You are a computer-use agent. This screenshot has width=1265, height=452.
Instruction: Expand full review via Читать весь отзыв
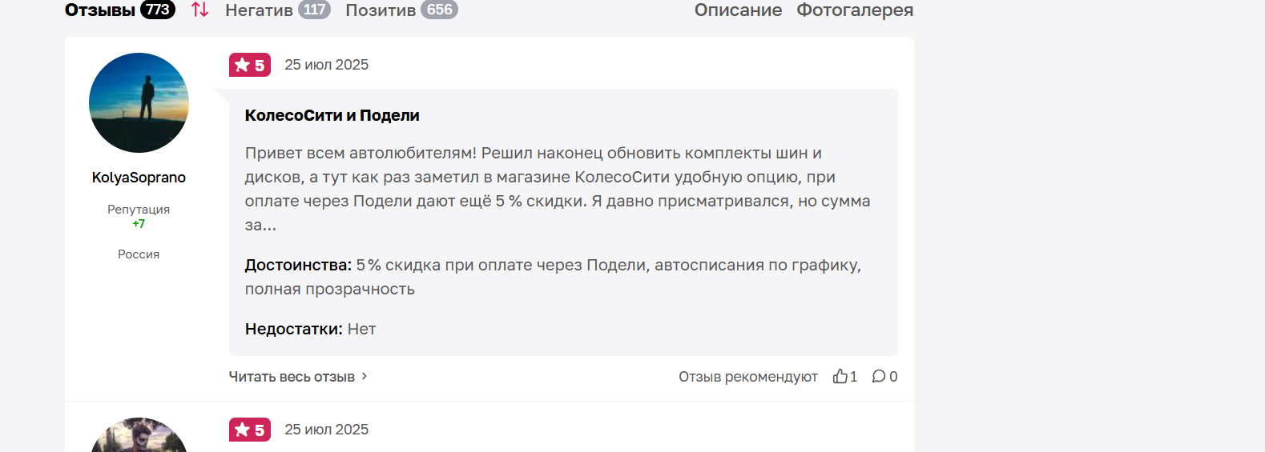click(292, 377)
